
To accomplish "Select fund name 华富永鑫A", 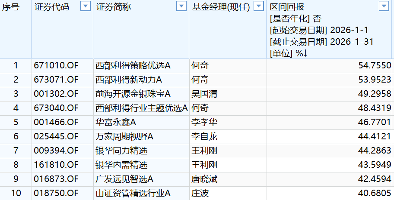I will (116, 122).
